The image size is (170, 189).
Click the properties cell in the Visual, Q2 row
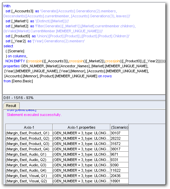tap(81, 181)
